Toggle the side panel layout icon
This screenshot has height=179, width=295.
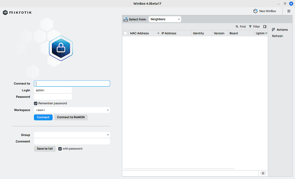click(x=265, y=26)
